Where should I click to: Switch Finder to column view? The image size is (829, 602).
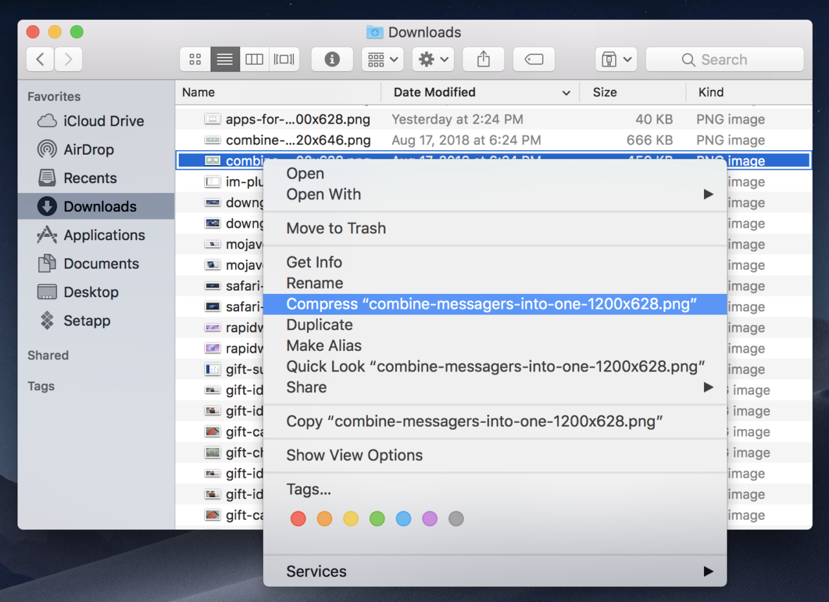(254, 59)
